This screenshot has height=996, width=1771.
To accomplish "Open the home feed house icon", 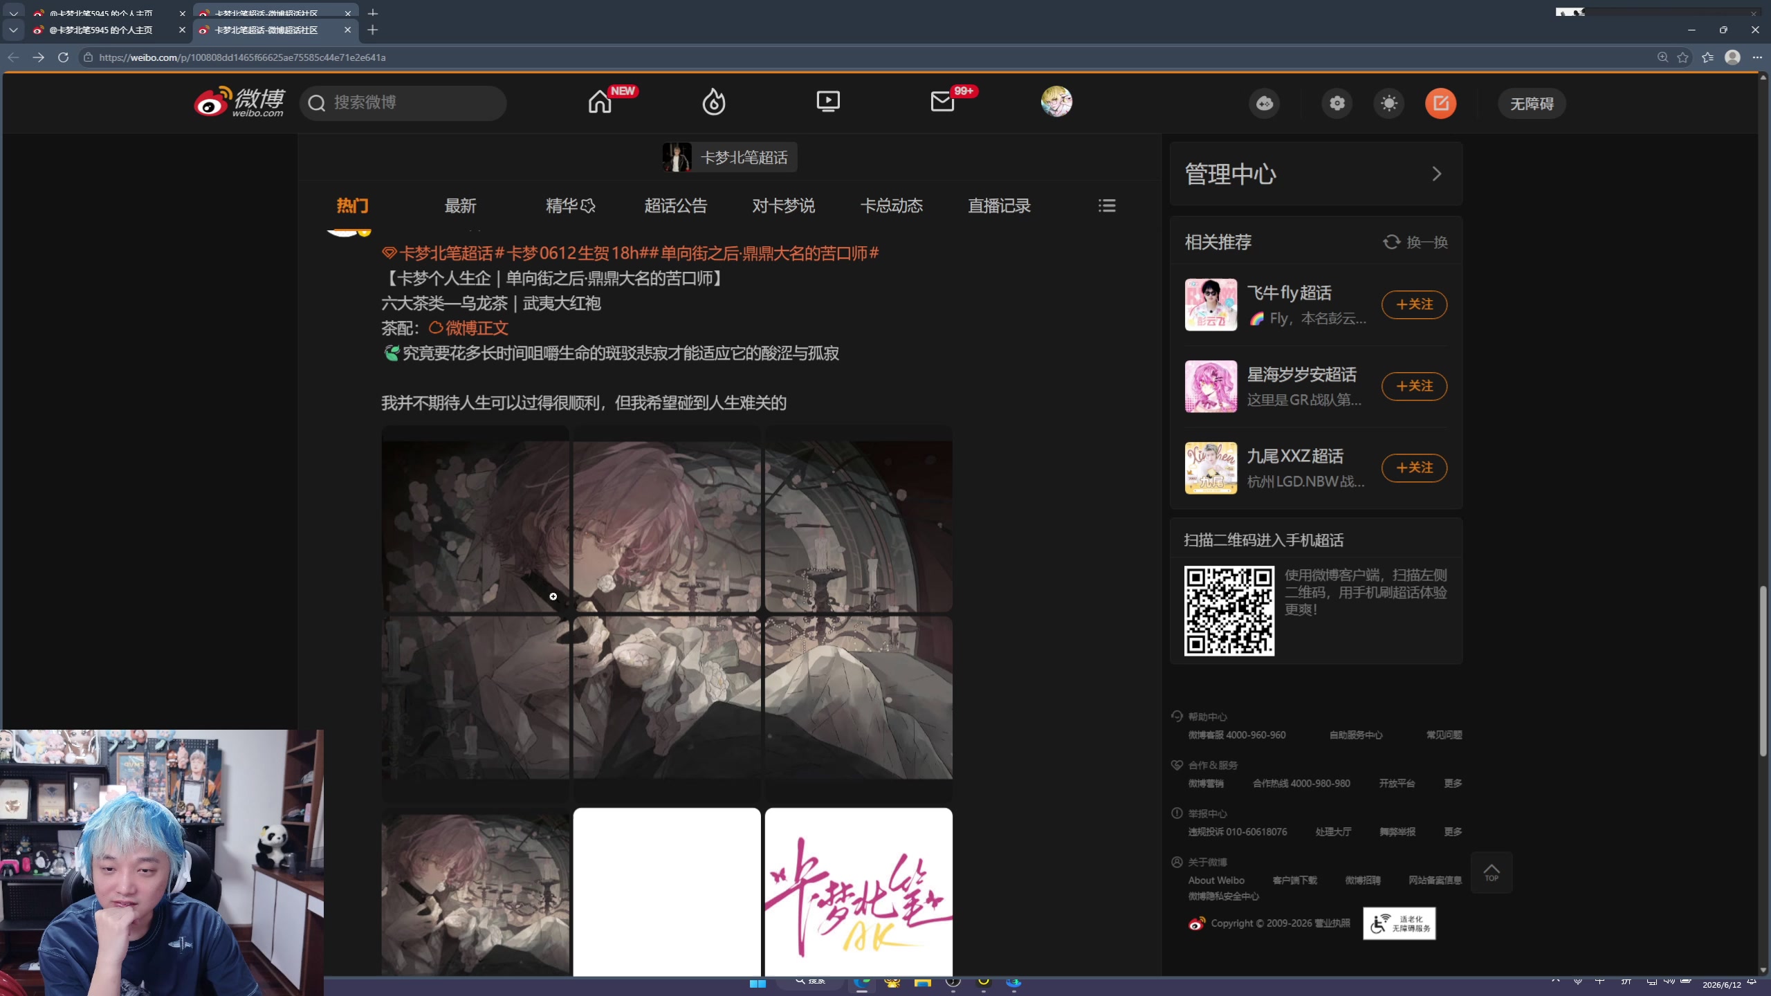I will pyautogui.click(x=600, y=102).
